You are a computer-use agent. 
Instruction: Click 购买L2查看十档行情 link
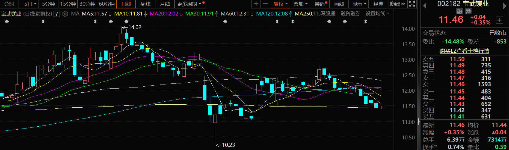(464, 51)
